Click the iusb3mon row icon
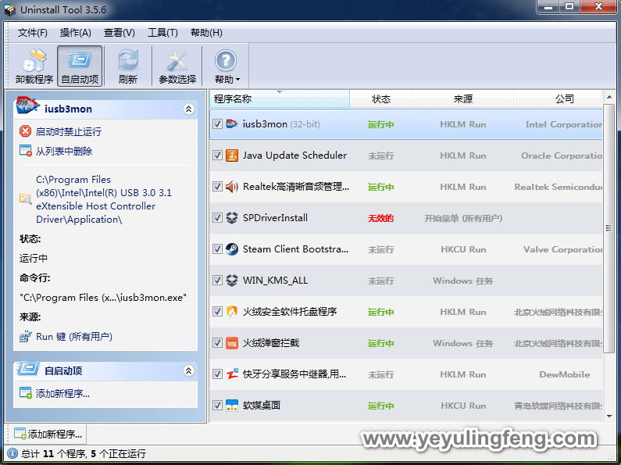The height and width of the screenshot is (465, 621). 232,124
